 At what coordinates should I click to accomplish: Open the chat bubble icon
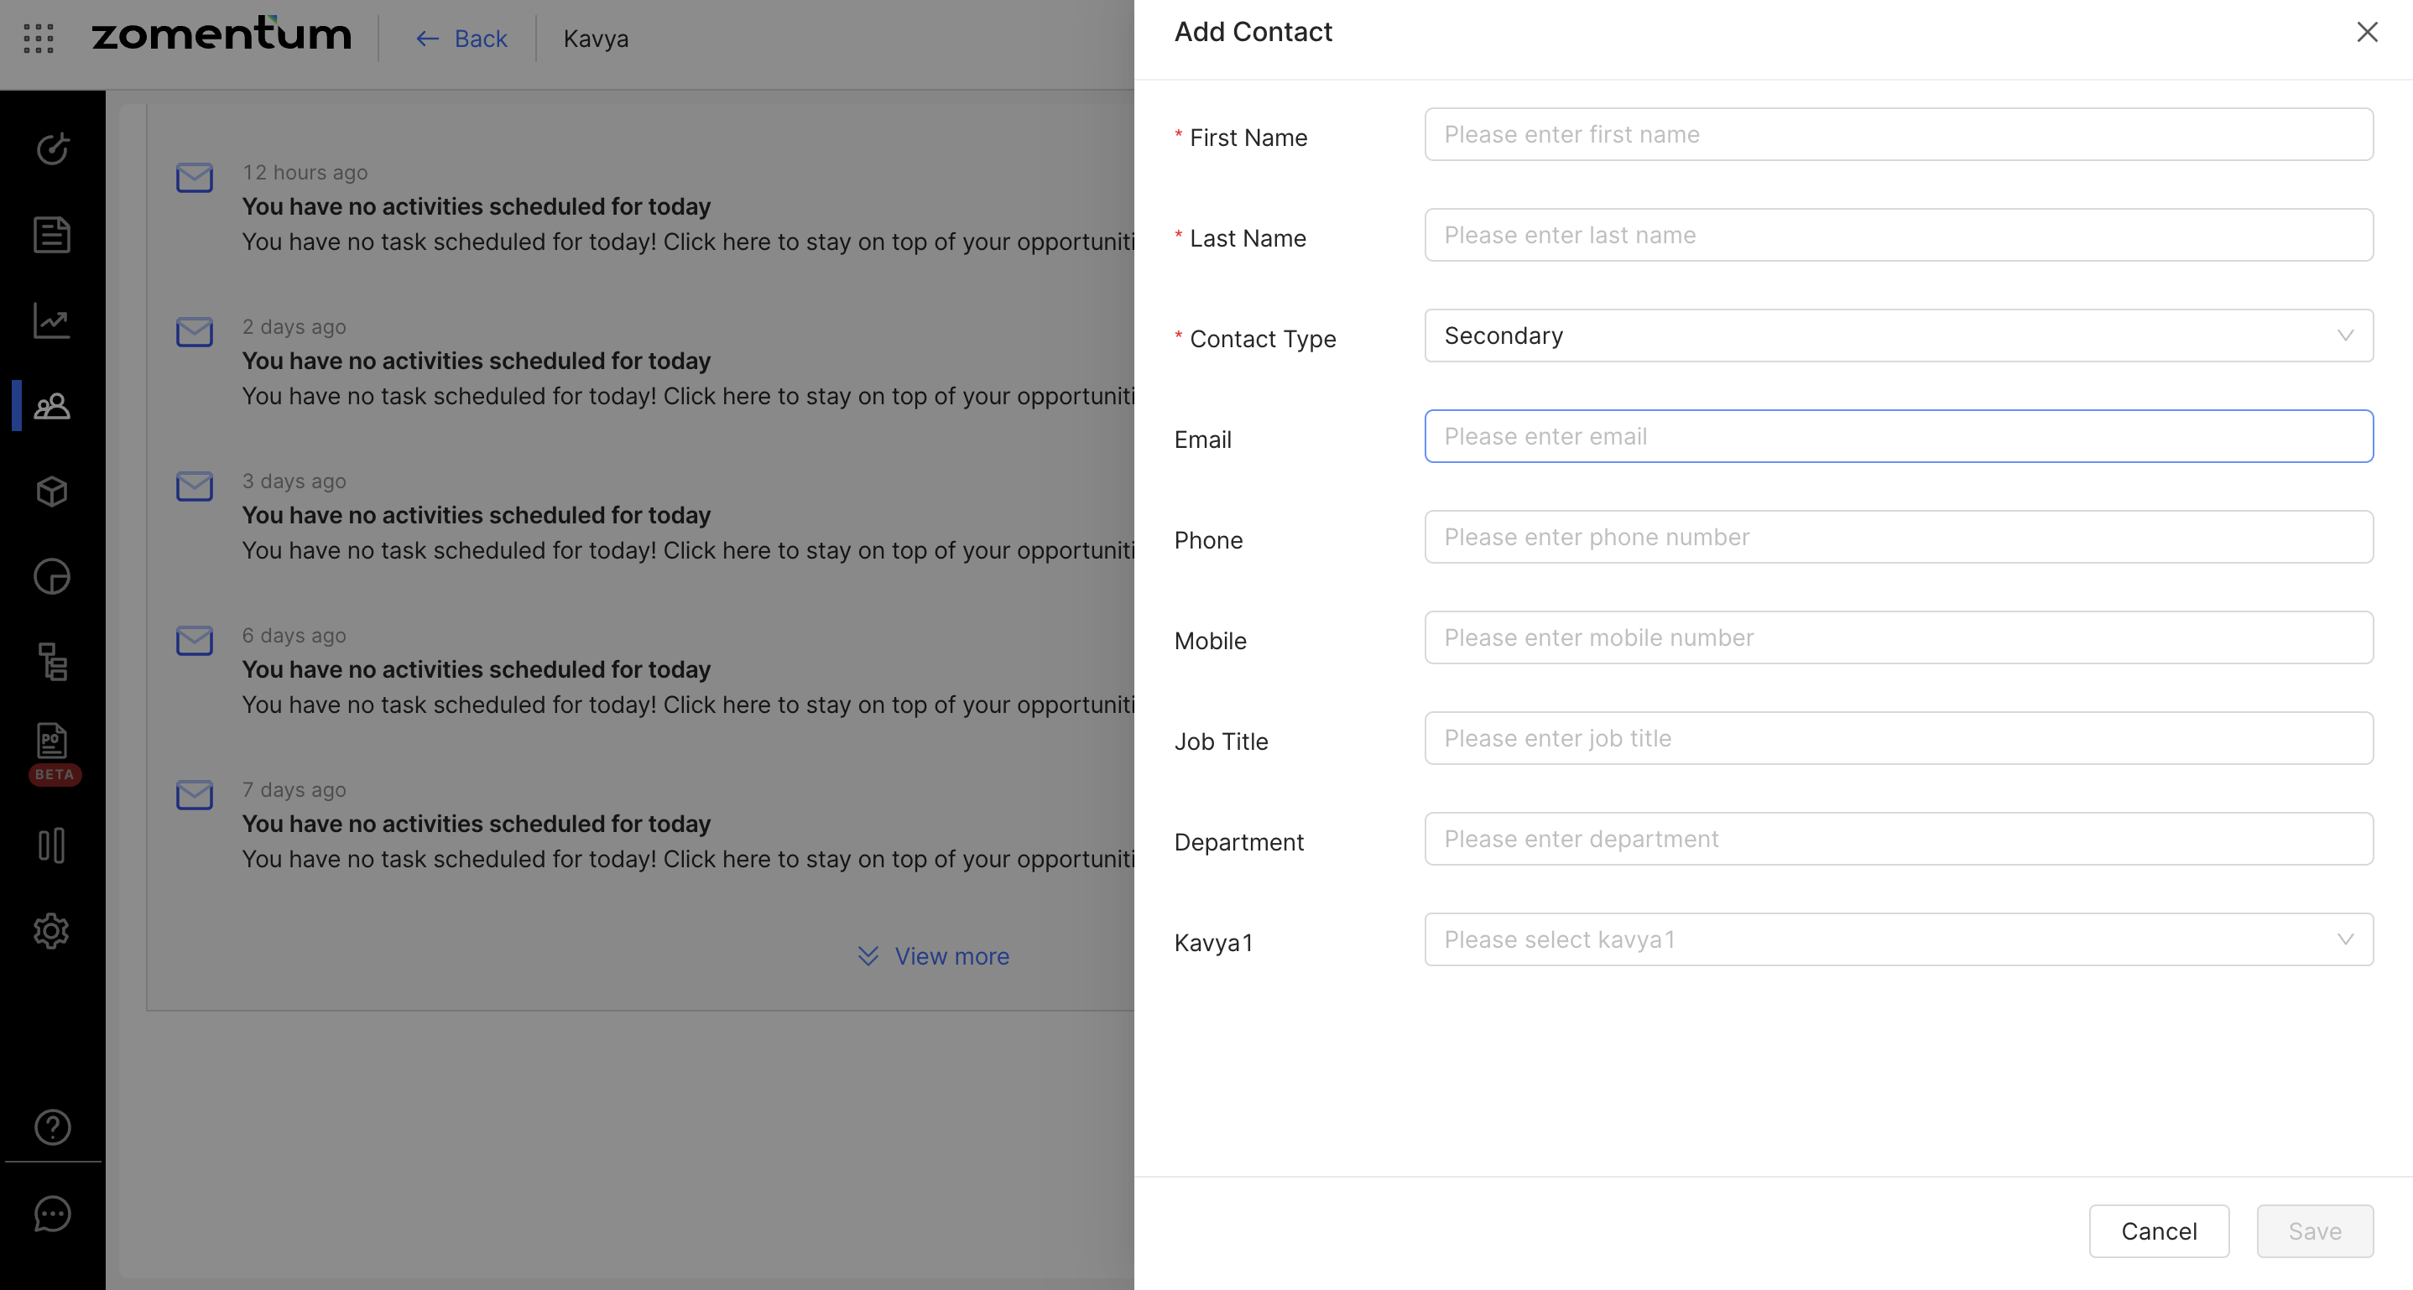tap(53, 1215)
